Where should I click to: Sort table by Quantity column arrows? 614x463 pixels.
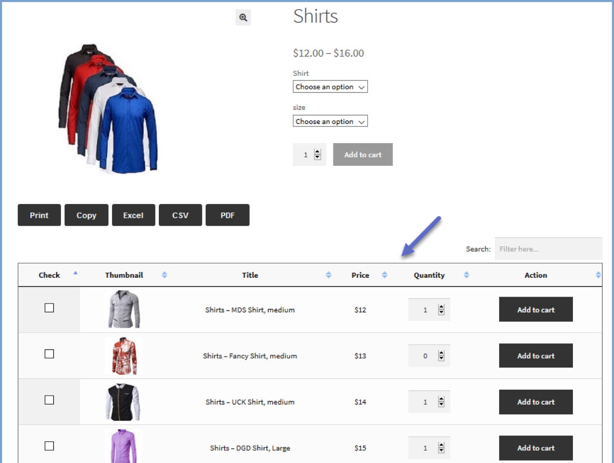[466, 275]
